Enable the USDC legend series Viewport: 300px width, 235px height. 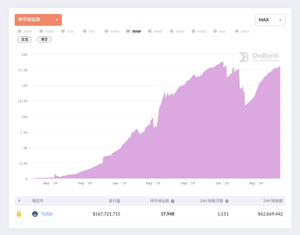click(46, 31)
